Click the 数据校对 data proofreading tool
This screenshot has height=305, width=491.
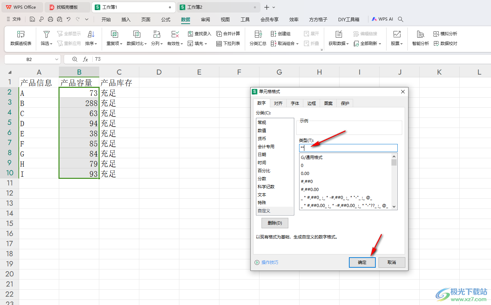click(445, 44)
